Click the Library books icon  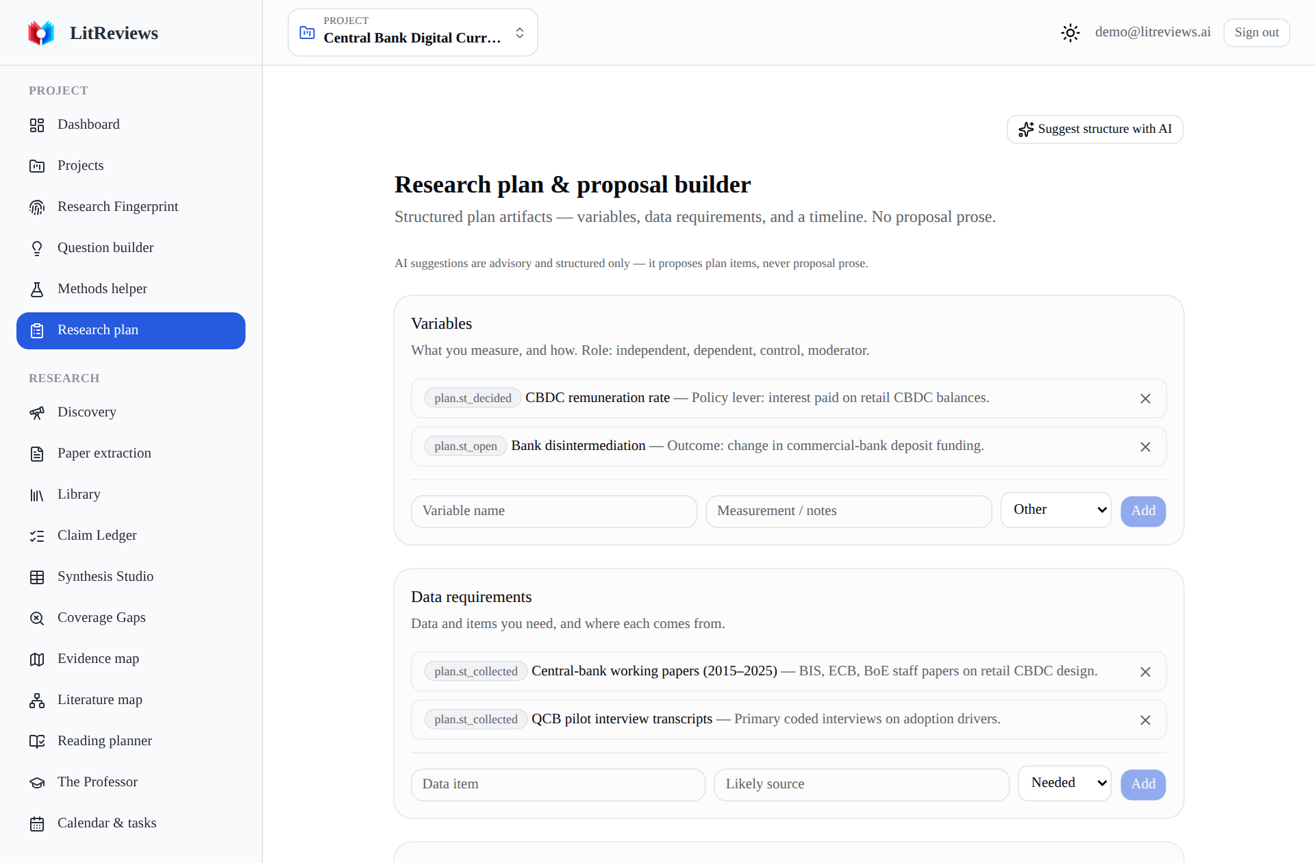(x=37, y=495)
